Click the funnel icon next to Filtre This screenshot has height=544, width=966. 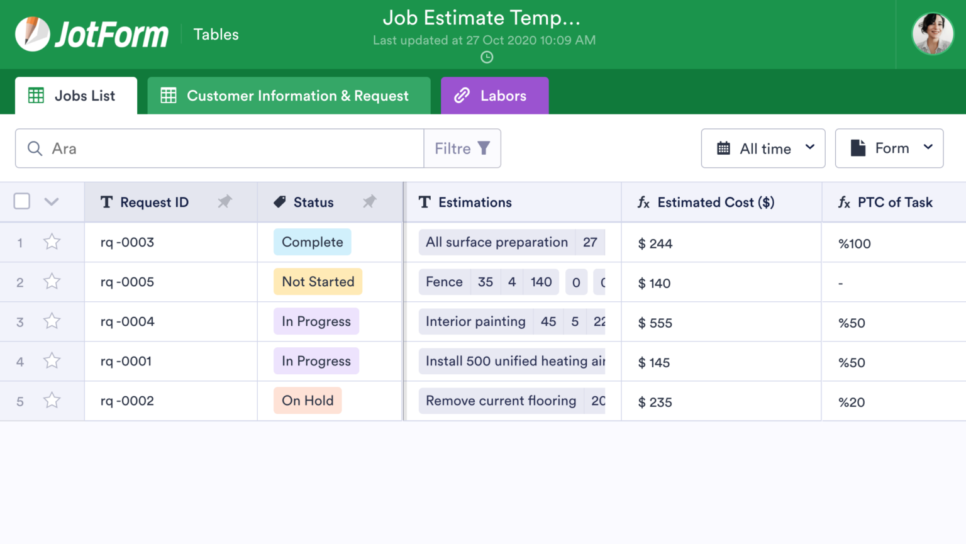pyautogui.click(x=483, y=148)
